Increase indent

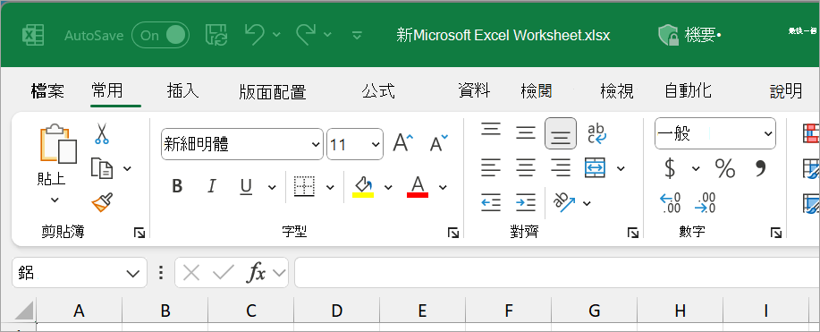[526, 202]
